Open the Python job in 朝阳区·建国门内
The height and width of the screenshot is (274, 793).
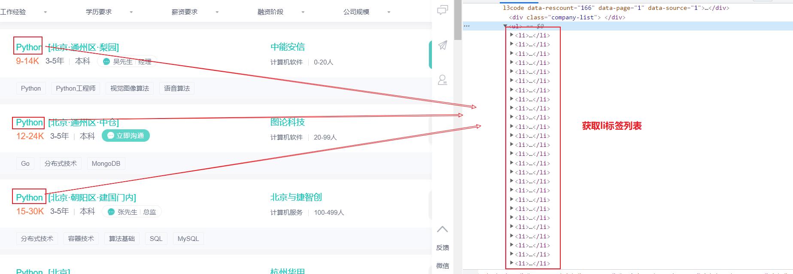(x=76, y=198)
